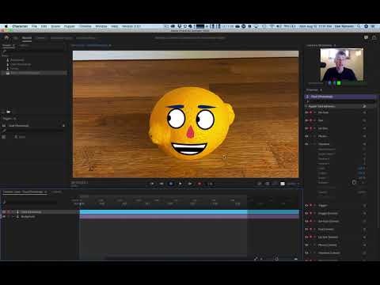
Task: Expand the Dragger behavior in Properties
Action: [x=314, y=213]
